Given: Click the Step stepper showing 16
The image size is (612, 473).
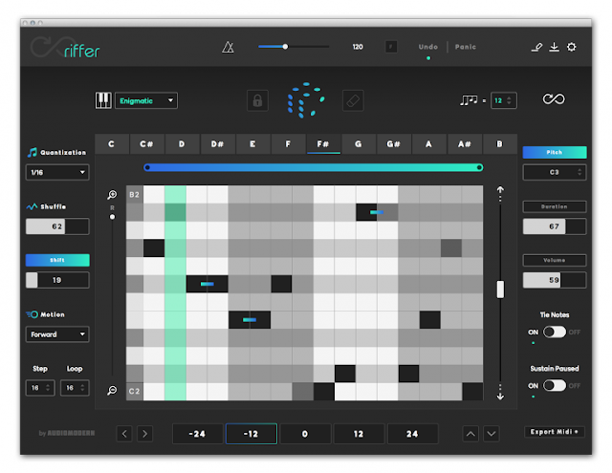Looking at the screenshot, I should pyautogui.click(x=40, y=388).
